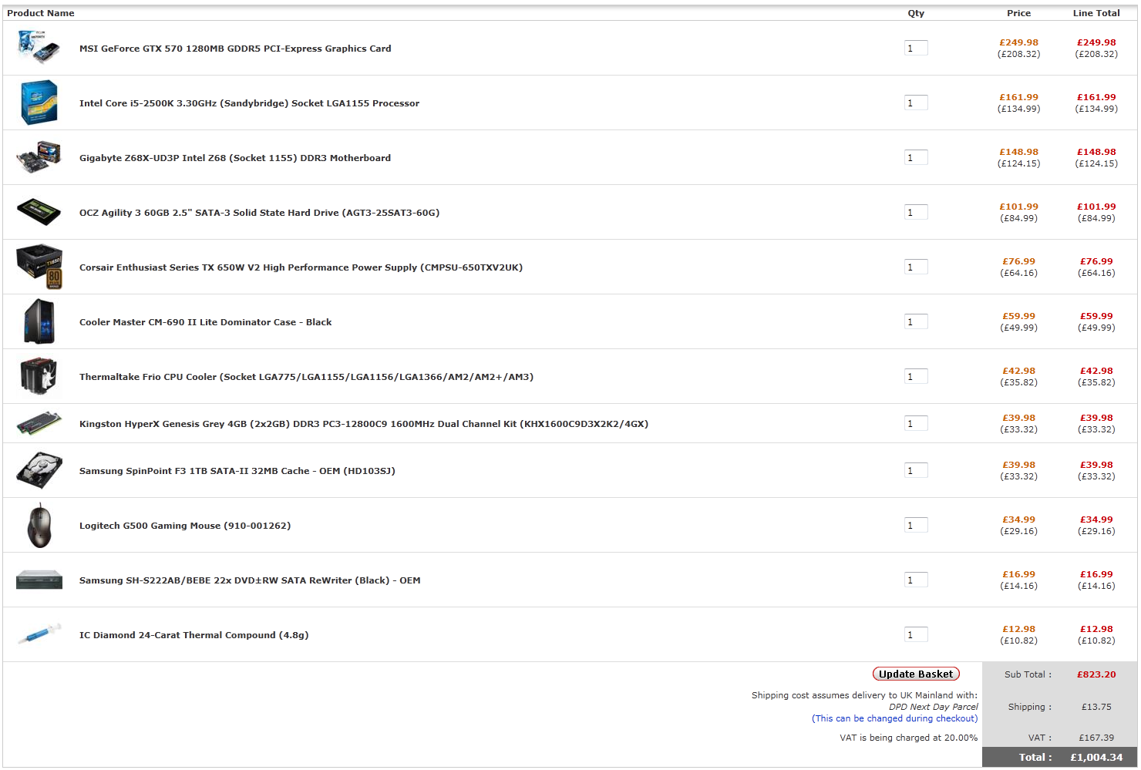Click Samsung SH-S222AB DVD ReWriter product name
Viewport: 1141px width, 770px height.
click(250, 580)
